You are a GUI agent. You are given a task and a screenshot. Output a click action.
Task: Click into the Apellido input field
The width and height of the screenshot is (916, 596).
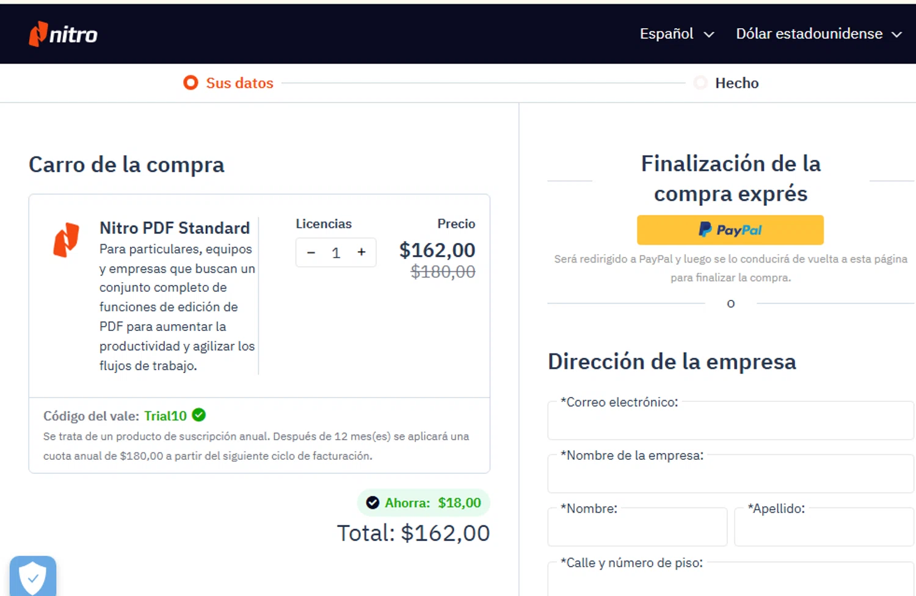pyautogui.click(x=824, y=529)
